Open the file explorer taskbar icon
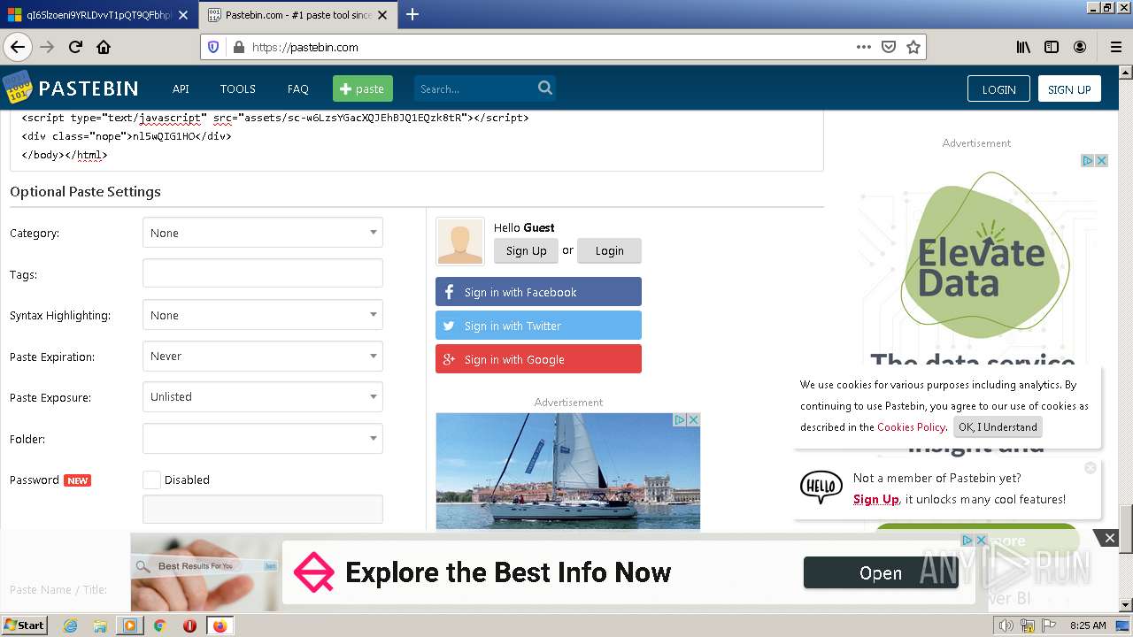1133x637 pixels. (100, 625)
